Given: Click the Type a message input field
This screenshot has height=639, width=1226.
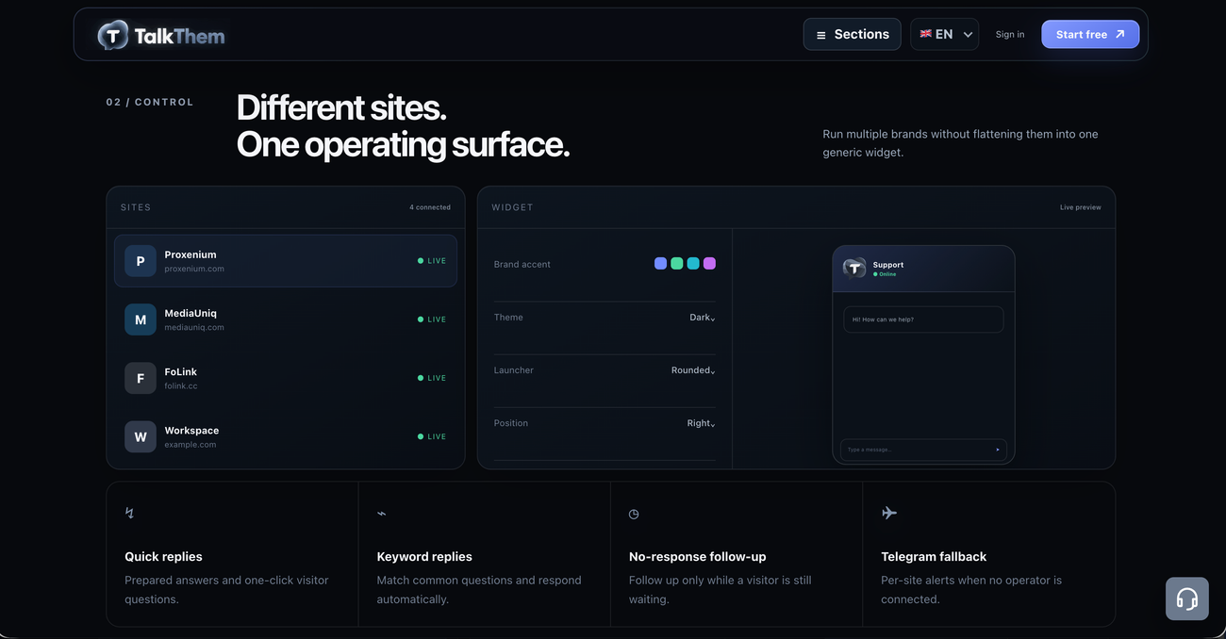Looking at the screenshot, I should [x=923, y=450].
